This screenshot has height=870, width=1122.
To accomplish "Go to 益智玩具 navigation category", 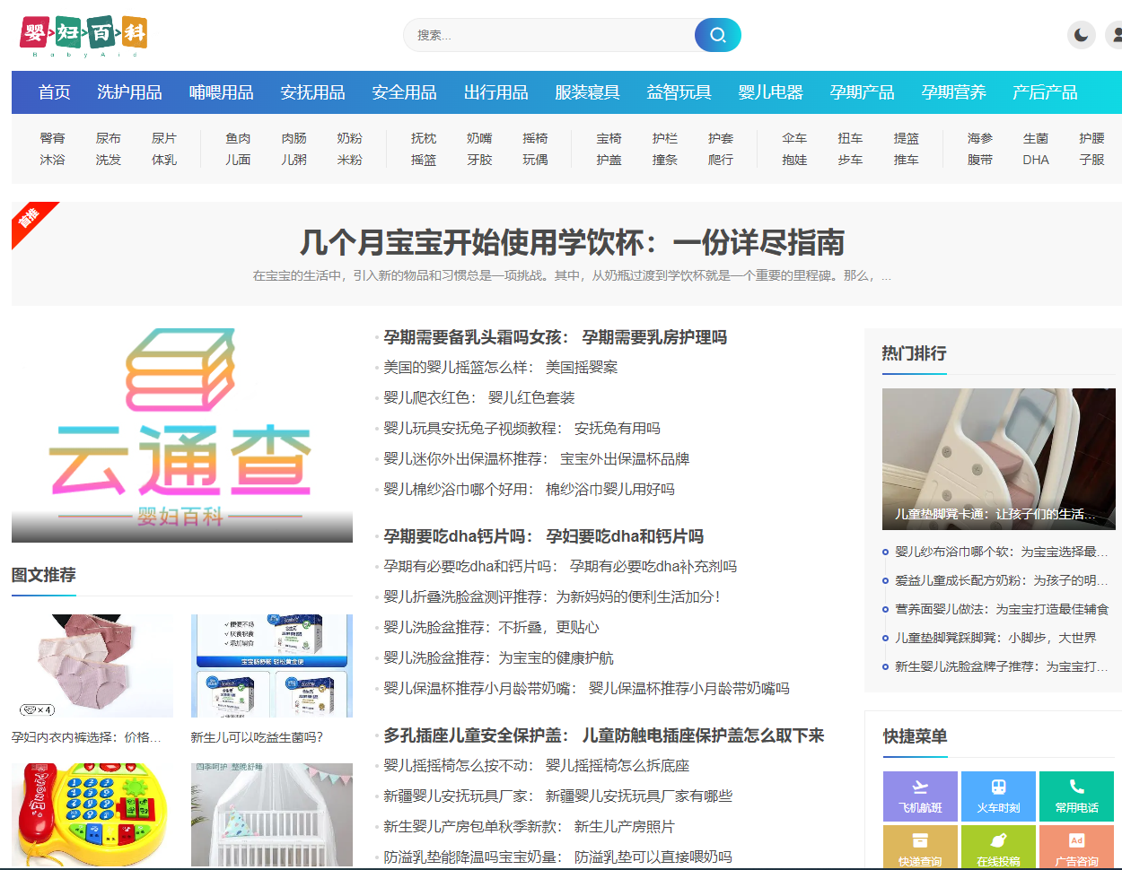I will (x=679, y=92).
